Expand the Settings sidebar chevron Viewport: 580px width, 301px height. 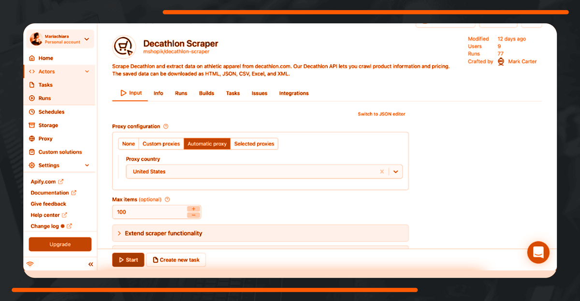tap(87, 166)
